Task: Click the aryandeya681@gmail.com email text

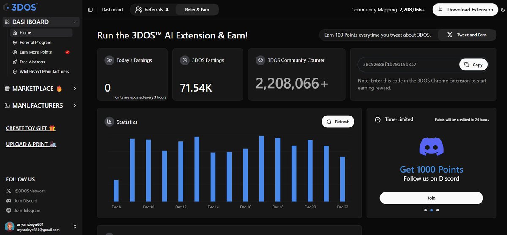Action: 38,230
